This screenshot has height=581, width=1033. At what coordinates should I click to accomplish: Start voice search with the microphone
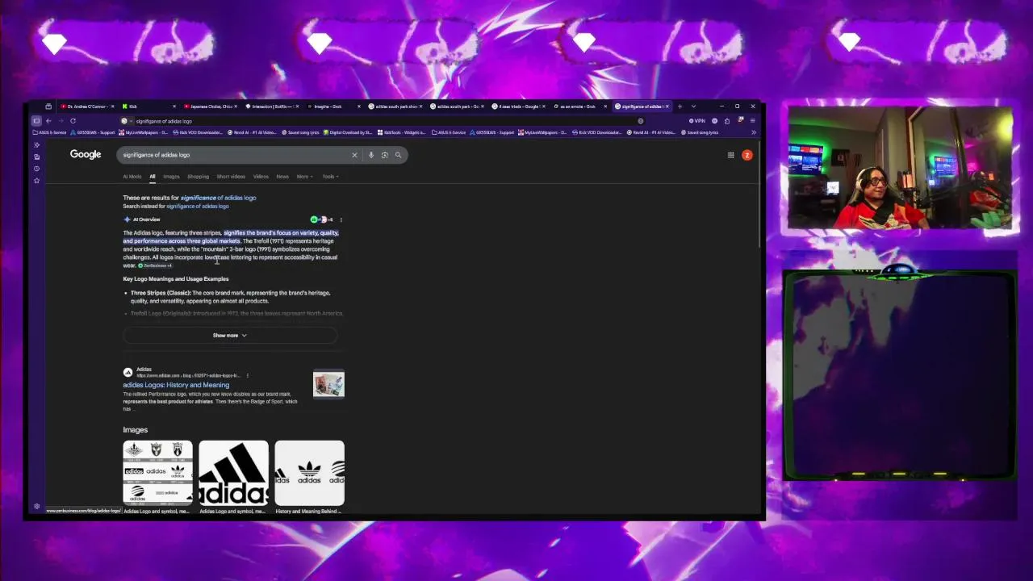click(x=371, y=155)
